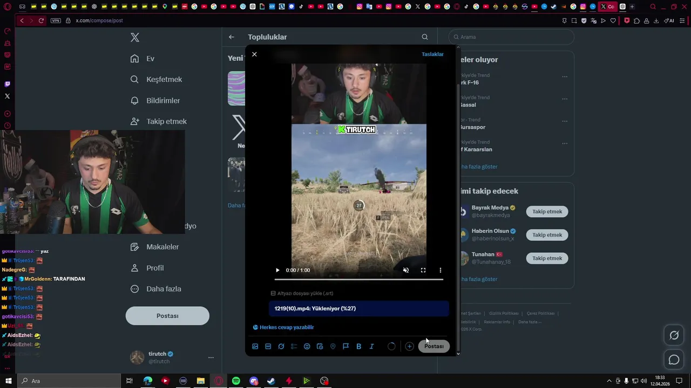The width and height of the screenshot is (691, 388).
Task: Click the flag icon in composer toolbar
Action: click(x=346, y=347)
